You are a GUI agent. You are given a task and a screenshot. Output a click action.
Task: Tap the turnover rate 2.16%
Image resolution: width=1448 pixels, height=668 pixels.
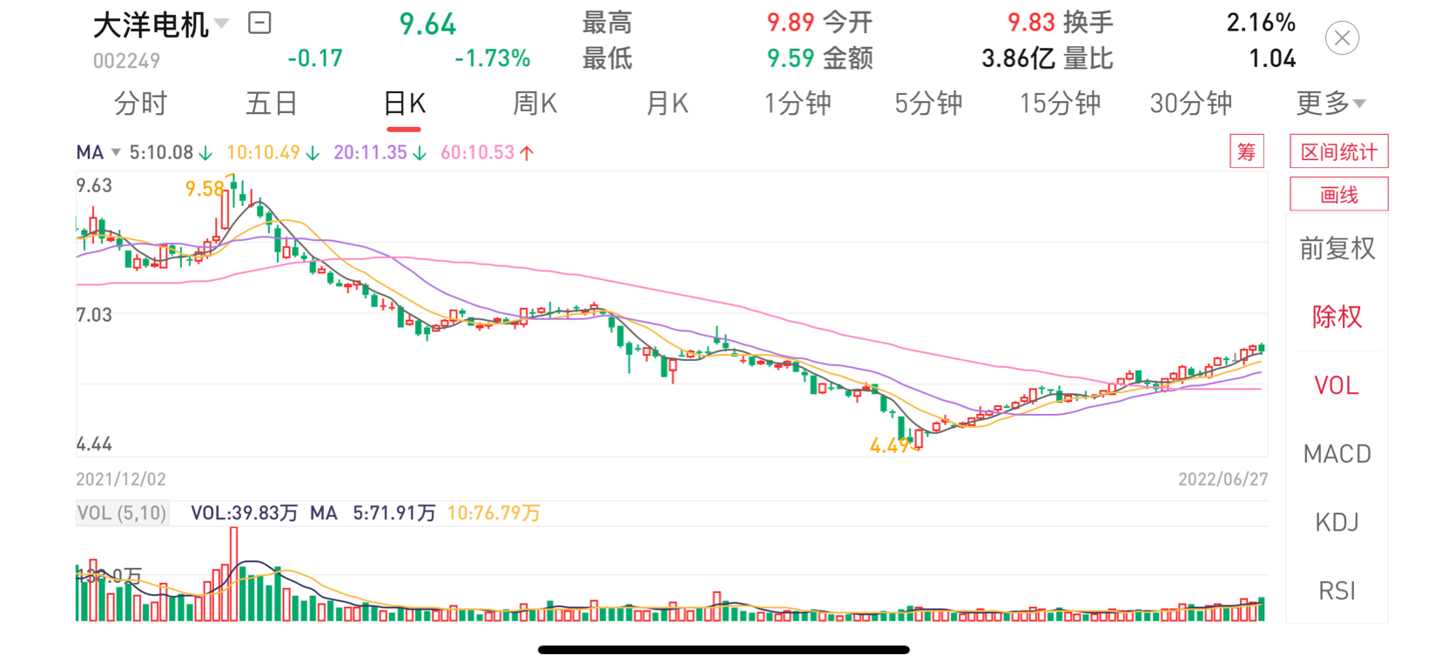click(x=1261, y=23)
